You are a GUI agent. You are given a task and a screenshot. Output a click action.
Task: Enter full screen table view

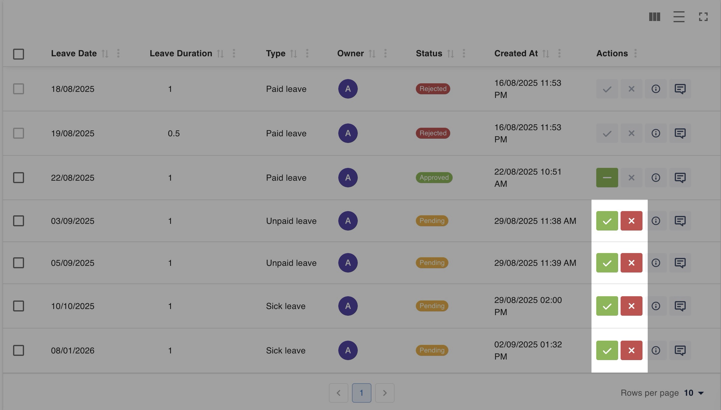703,17
